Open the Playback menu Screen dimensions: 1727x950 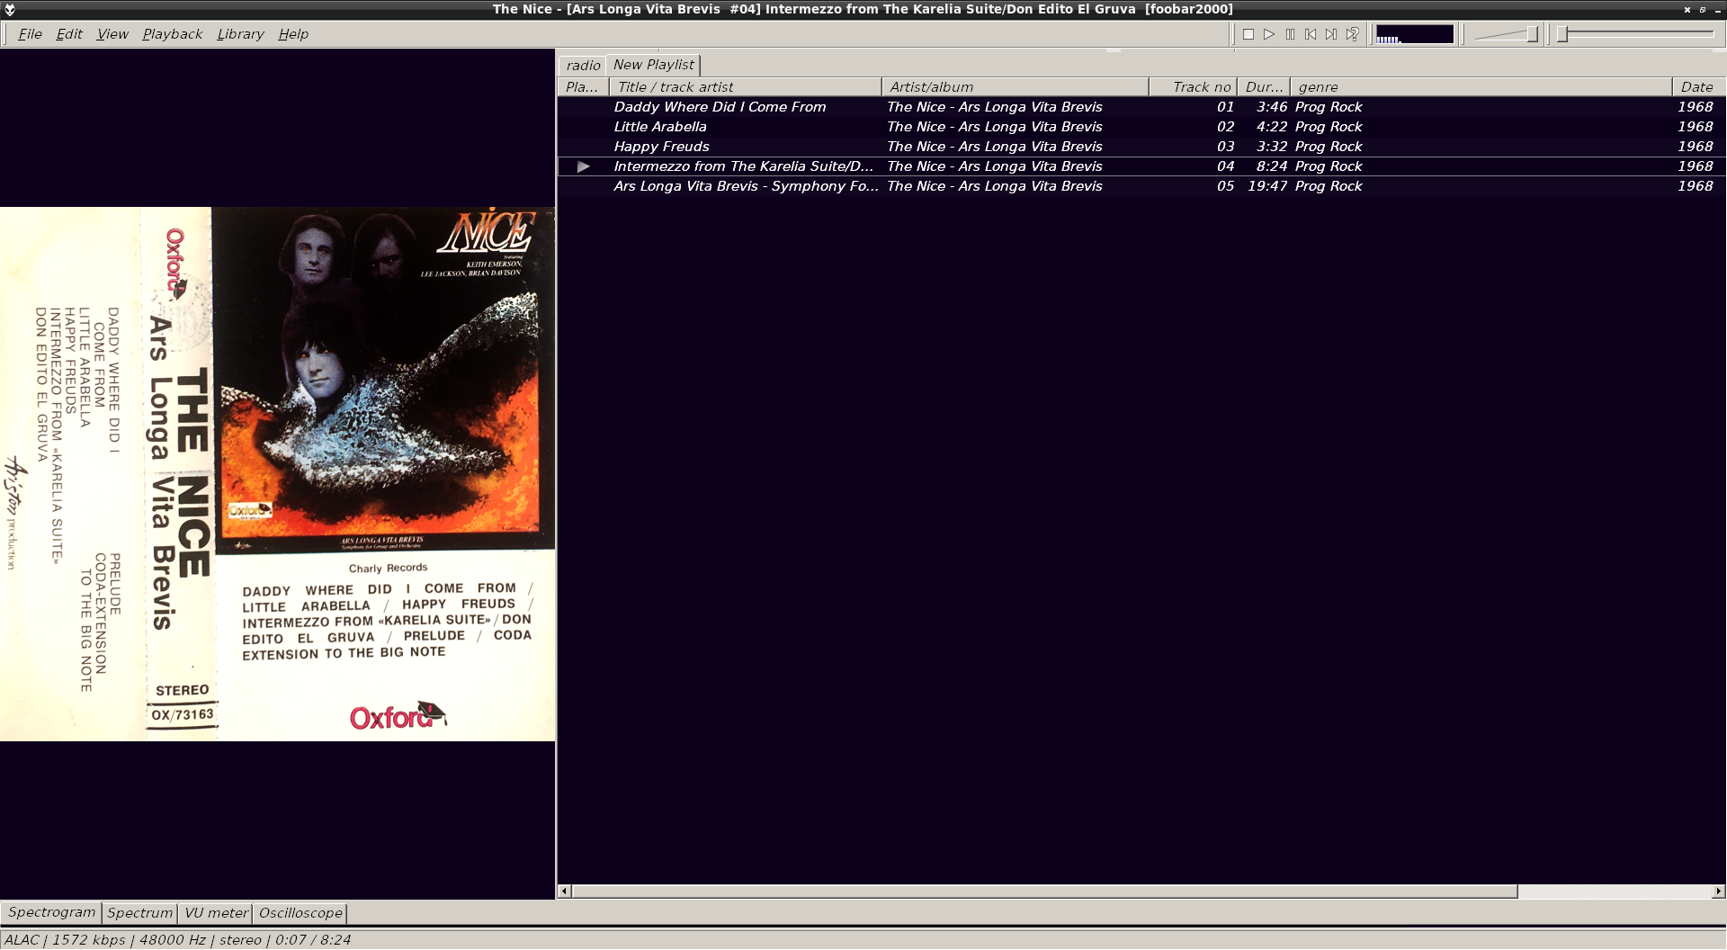point(172,34)
